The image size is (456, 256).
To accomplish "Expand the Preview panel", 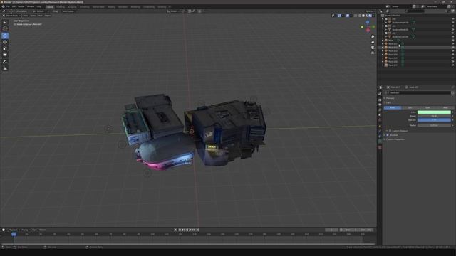I will pos(389,98).
